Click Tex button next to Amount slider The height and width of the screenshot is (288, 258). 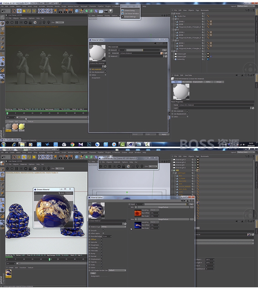[x=164, y=50]
